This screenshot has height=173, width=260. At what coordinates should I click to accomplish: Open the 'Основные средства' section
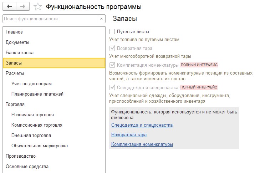pyautogui.click(x=54, y=166)
